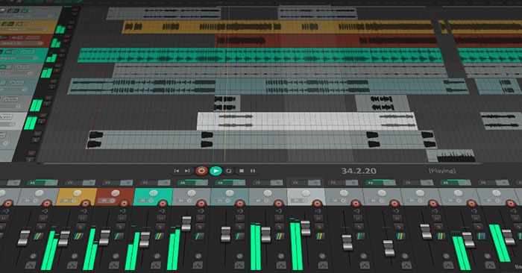The width and height of the screenshot is (522, 273).
Task: Jump to end of project
Action: click(187, 171)
